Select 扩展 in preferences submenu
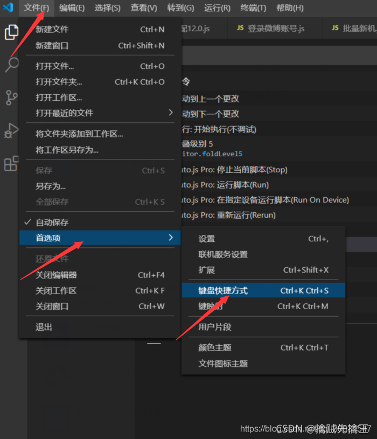 click(263, 270)
